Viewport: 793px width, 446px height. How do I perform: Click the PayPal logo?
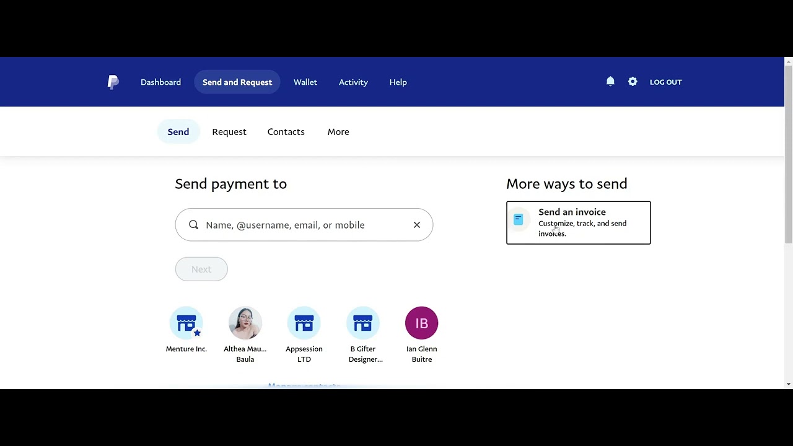(113, 82)
